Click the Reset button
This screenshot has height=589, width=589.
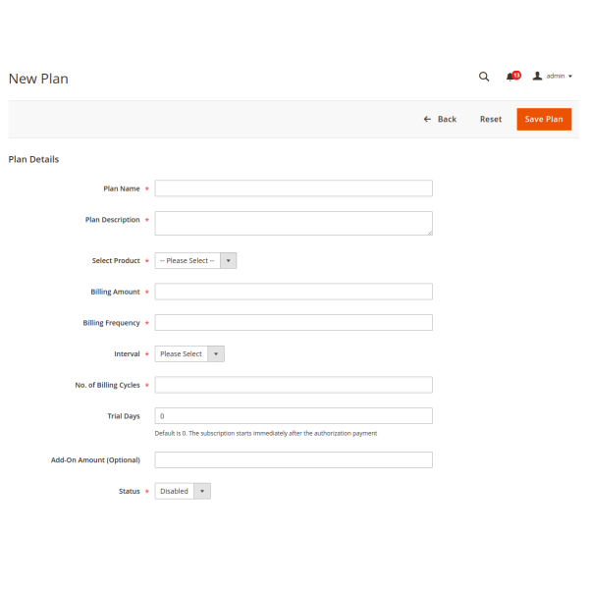pos(490,119)
